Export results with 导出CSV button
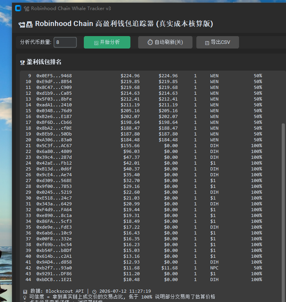The height and width of the screenshot is (302, 286). (218, 42)
